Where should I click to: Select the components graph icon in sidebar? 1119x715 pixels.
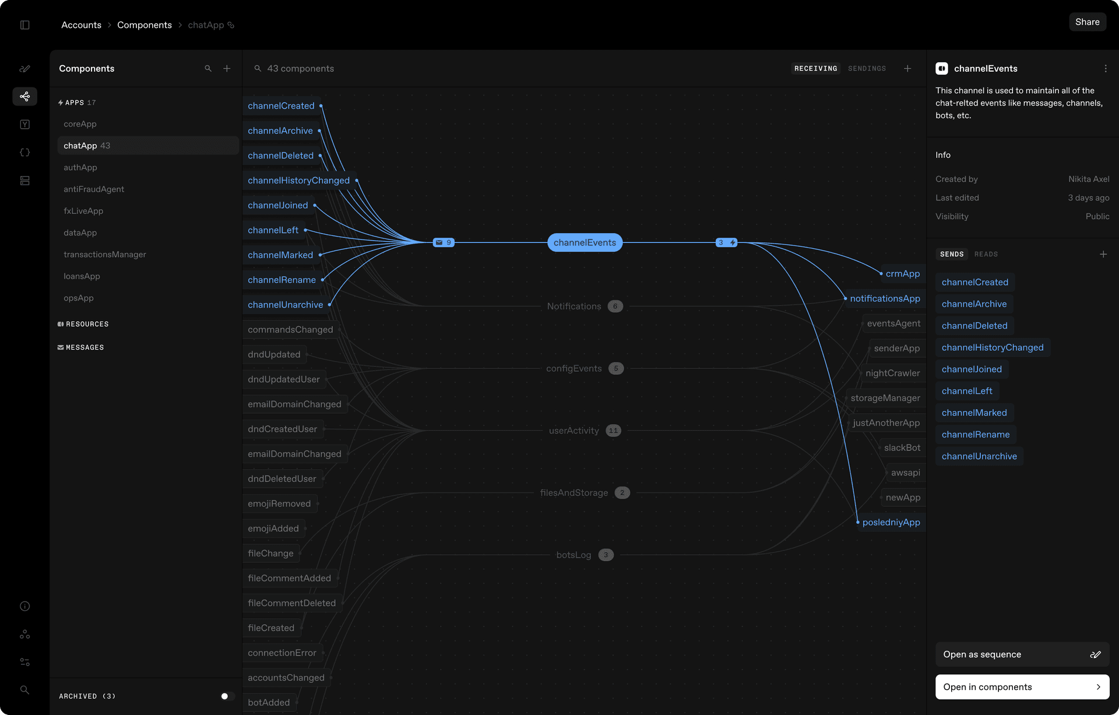(24, 96)
